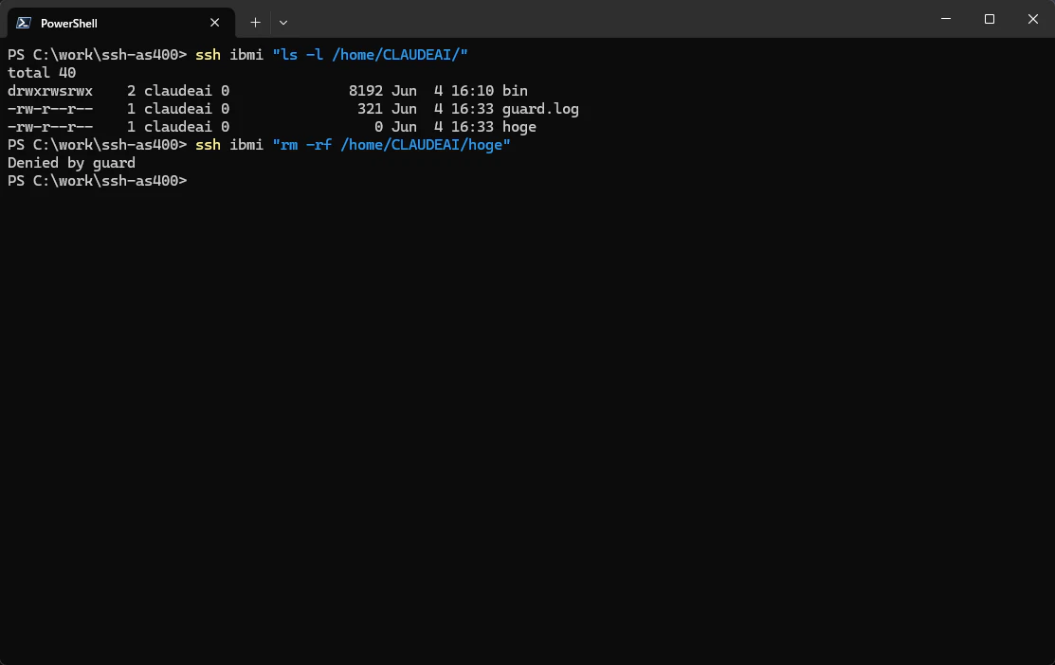Close the terminal window
Image resolution: width=1055 pixels, height=665 pixels.
point(1033,19)
